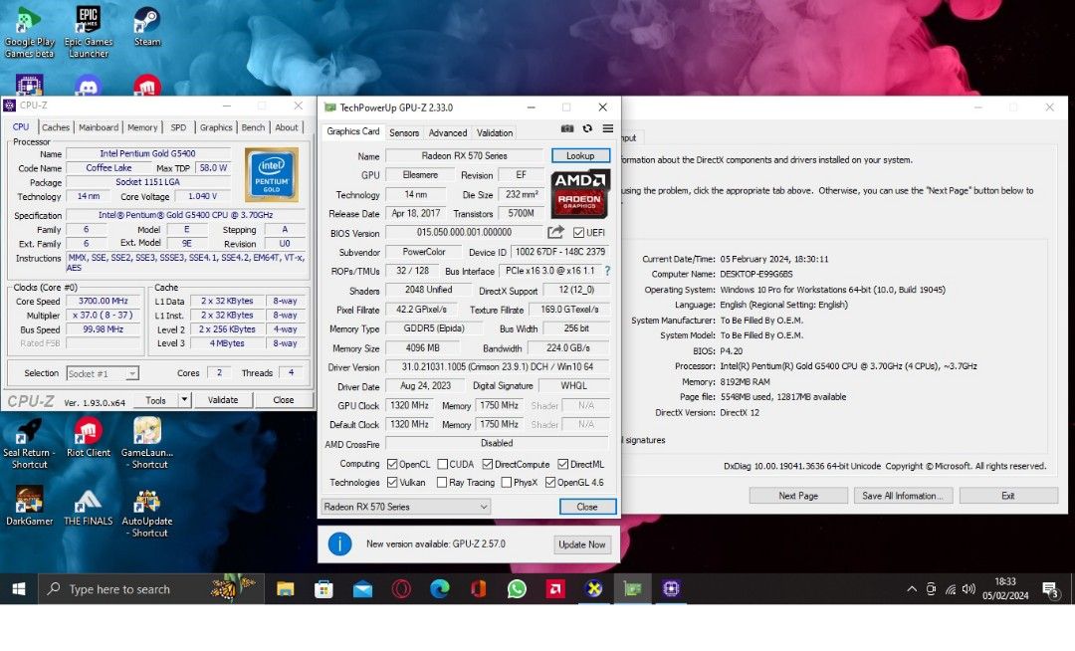
Task: Open DarkGamer desktop icon
Action: pyautogui.click(x=29, y=506)
